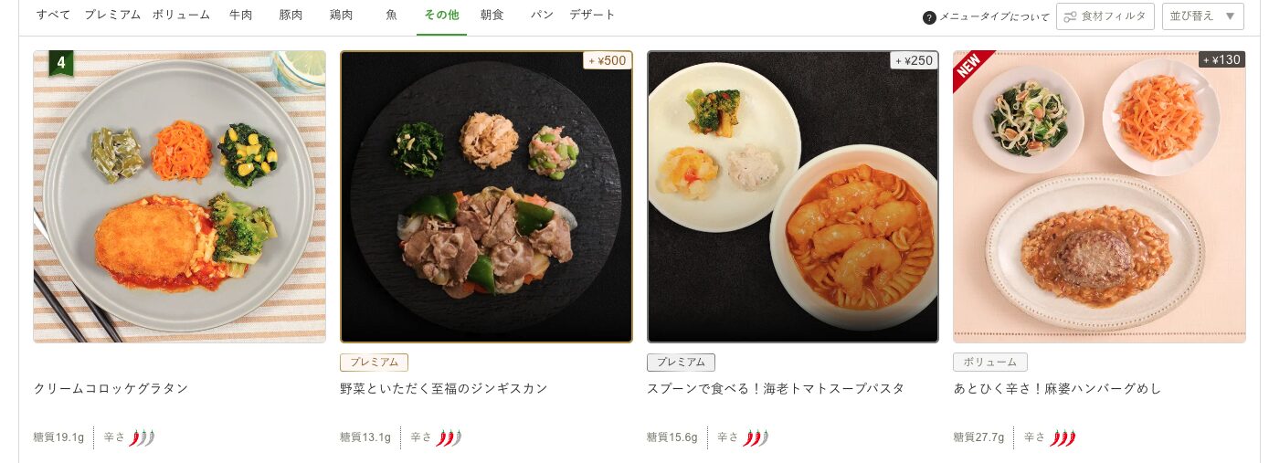Click the プレミアム tag under shrimp pasta
Viewport: 1269px width, 463px height.
pyautogui.click(x=681, y=363)
